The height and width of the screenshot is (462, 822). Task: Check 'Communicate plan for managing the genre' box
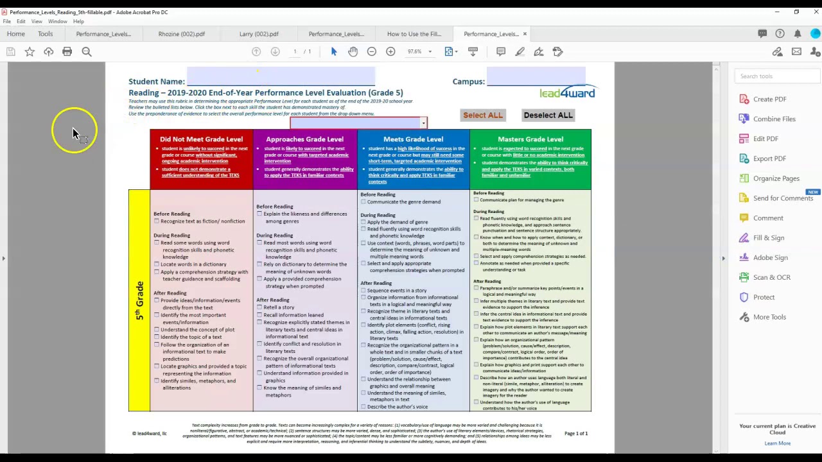point(477,200)
